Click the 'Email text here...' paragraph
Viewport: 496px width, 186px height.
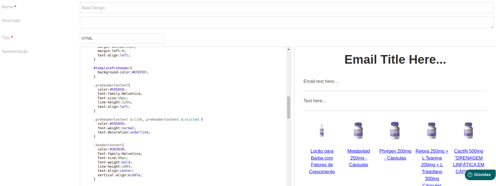[x=321, y=81]
